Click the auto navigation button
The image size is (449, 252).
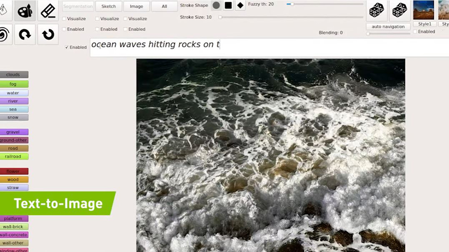pyautogui.click(x=388, y=27)
